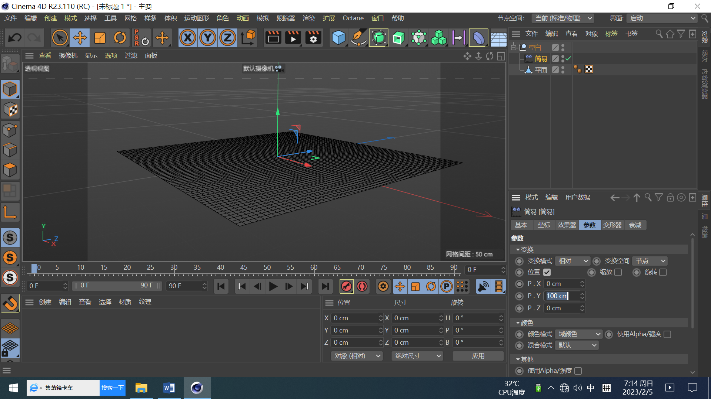Select the 平面 object in Object Manager

click(541, 70)
